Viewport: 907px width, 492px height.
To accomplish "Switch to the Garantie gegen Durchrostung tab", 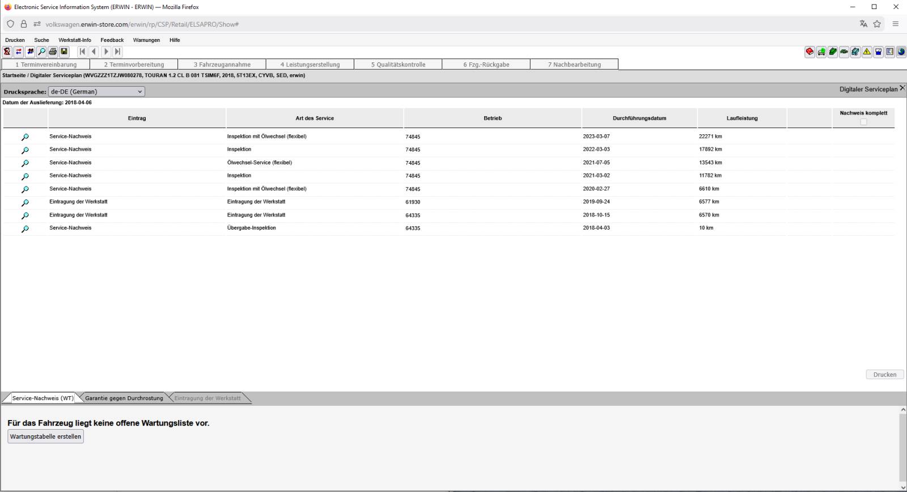I will (x=124, y=398).
